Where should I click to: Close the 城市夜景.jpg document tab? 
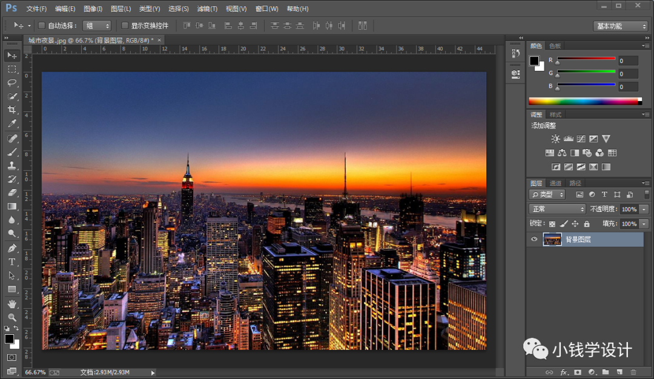159,40
